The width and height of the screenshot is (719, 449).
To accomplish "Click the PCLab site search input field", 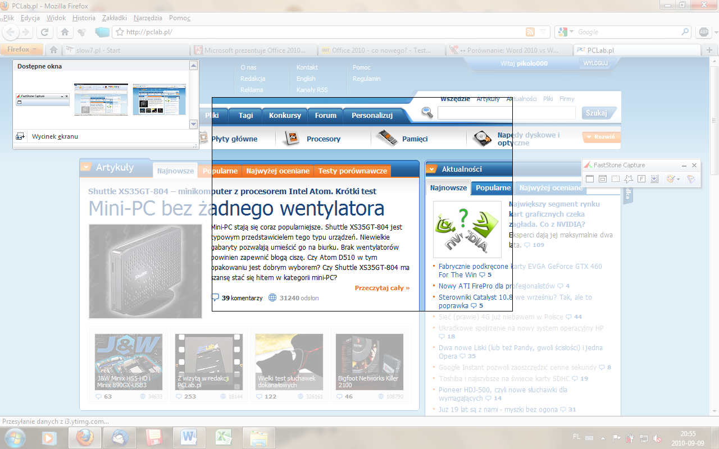I will 507,113.
